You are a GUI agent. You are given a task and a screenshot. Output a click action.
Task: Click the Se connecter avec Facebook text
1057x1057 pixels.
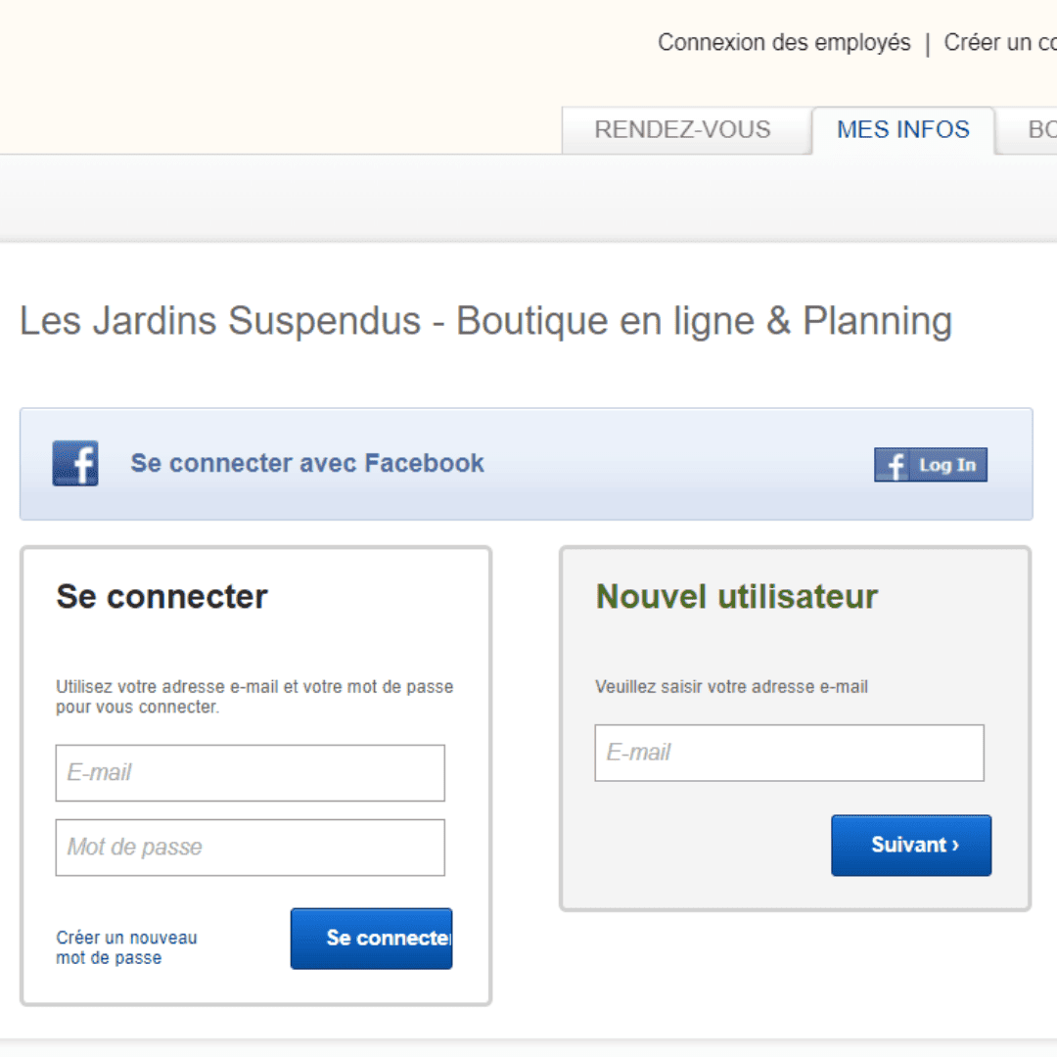(307, 463)
